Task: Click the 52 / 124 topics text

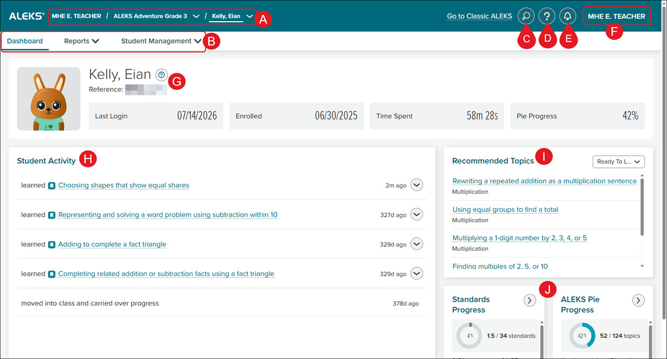Action: (620, 336)
